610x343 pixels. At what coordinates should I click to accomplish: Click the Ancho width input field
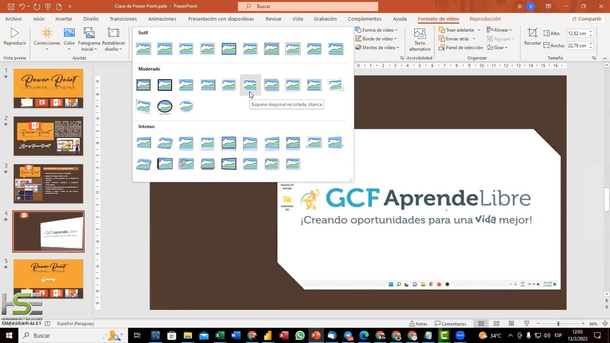[x=577, y=46]
